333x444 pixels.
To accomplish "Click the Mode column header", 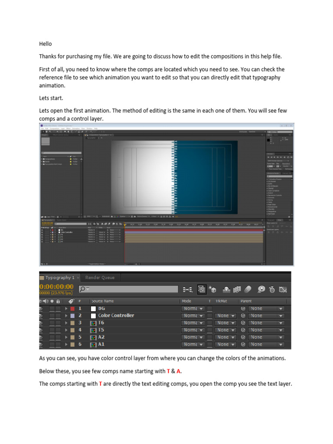I will pyautogui.click(x=186, y=301).
